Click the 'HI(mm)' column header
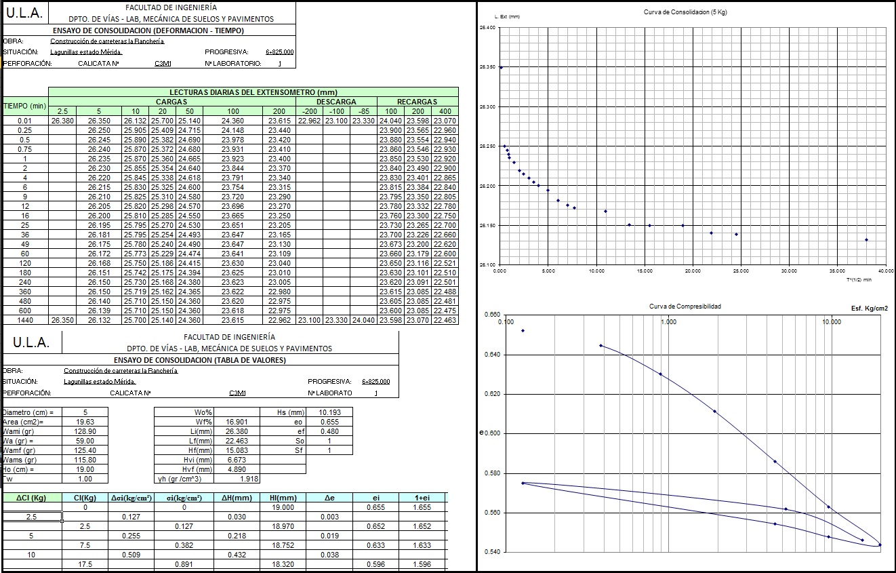The height and width of the screenshot is (573, 896). (x=283, y=498)
